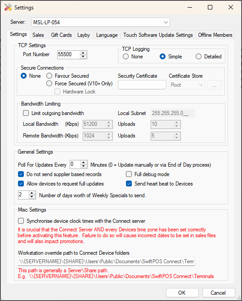Increase Port Number with up arrow

coord(83,53)
